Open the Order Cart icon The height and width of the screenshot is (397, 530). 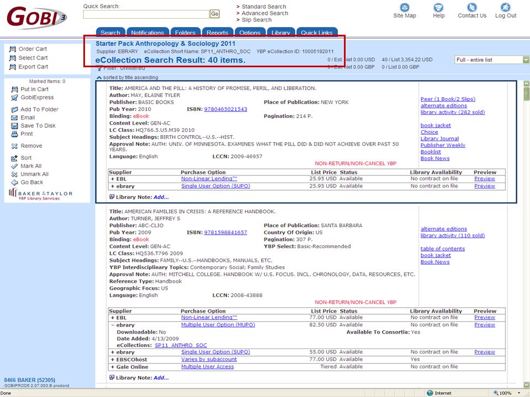[x=13, y=49]
